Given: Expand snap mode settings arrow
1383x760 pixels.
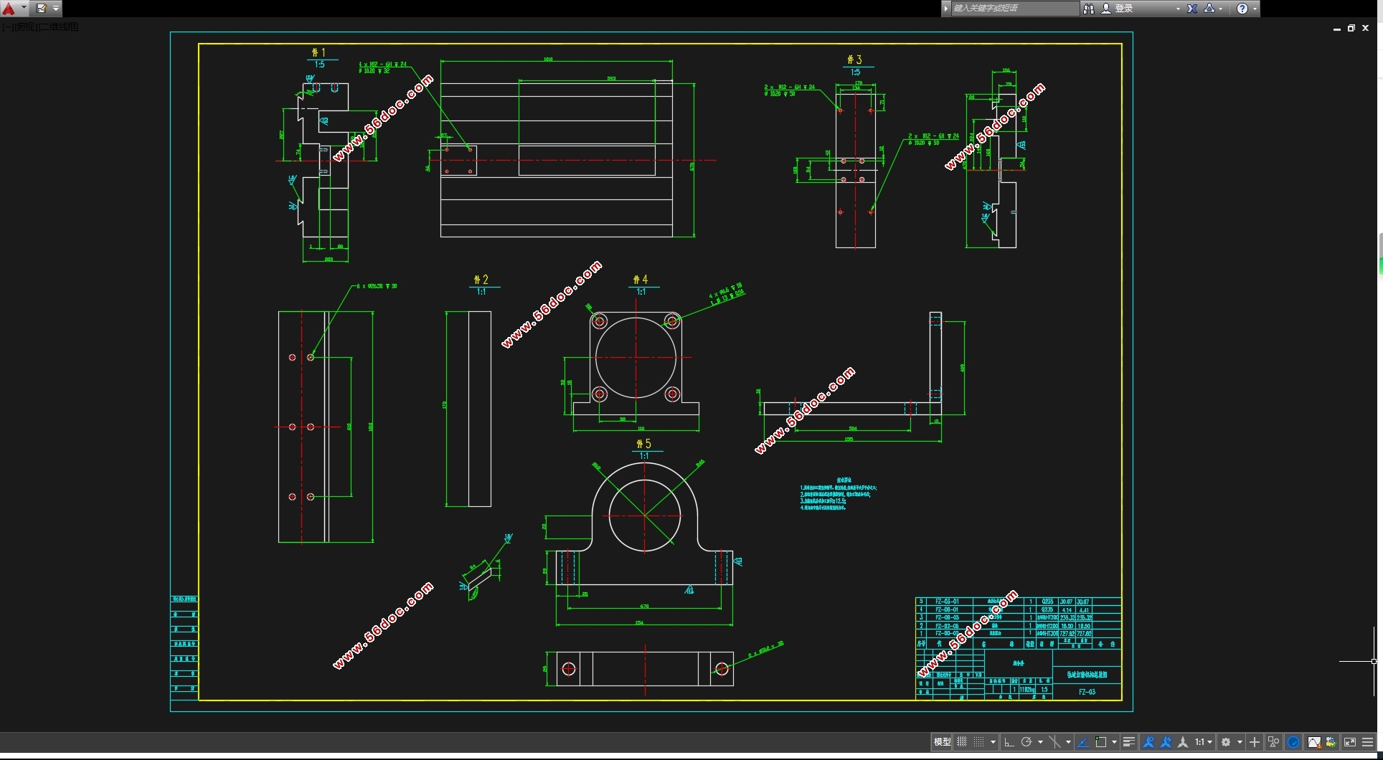Looking at the screenshot, I should pyautogui.click(x=993, y=742).
